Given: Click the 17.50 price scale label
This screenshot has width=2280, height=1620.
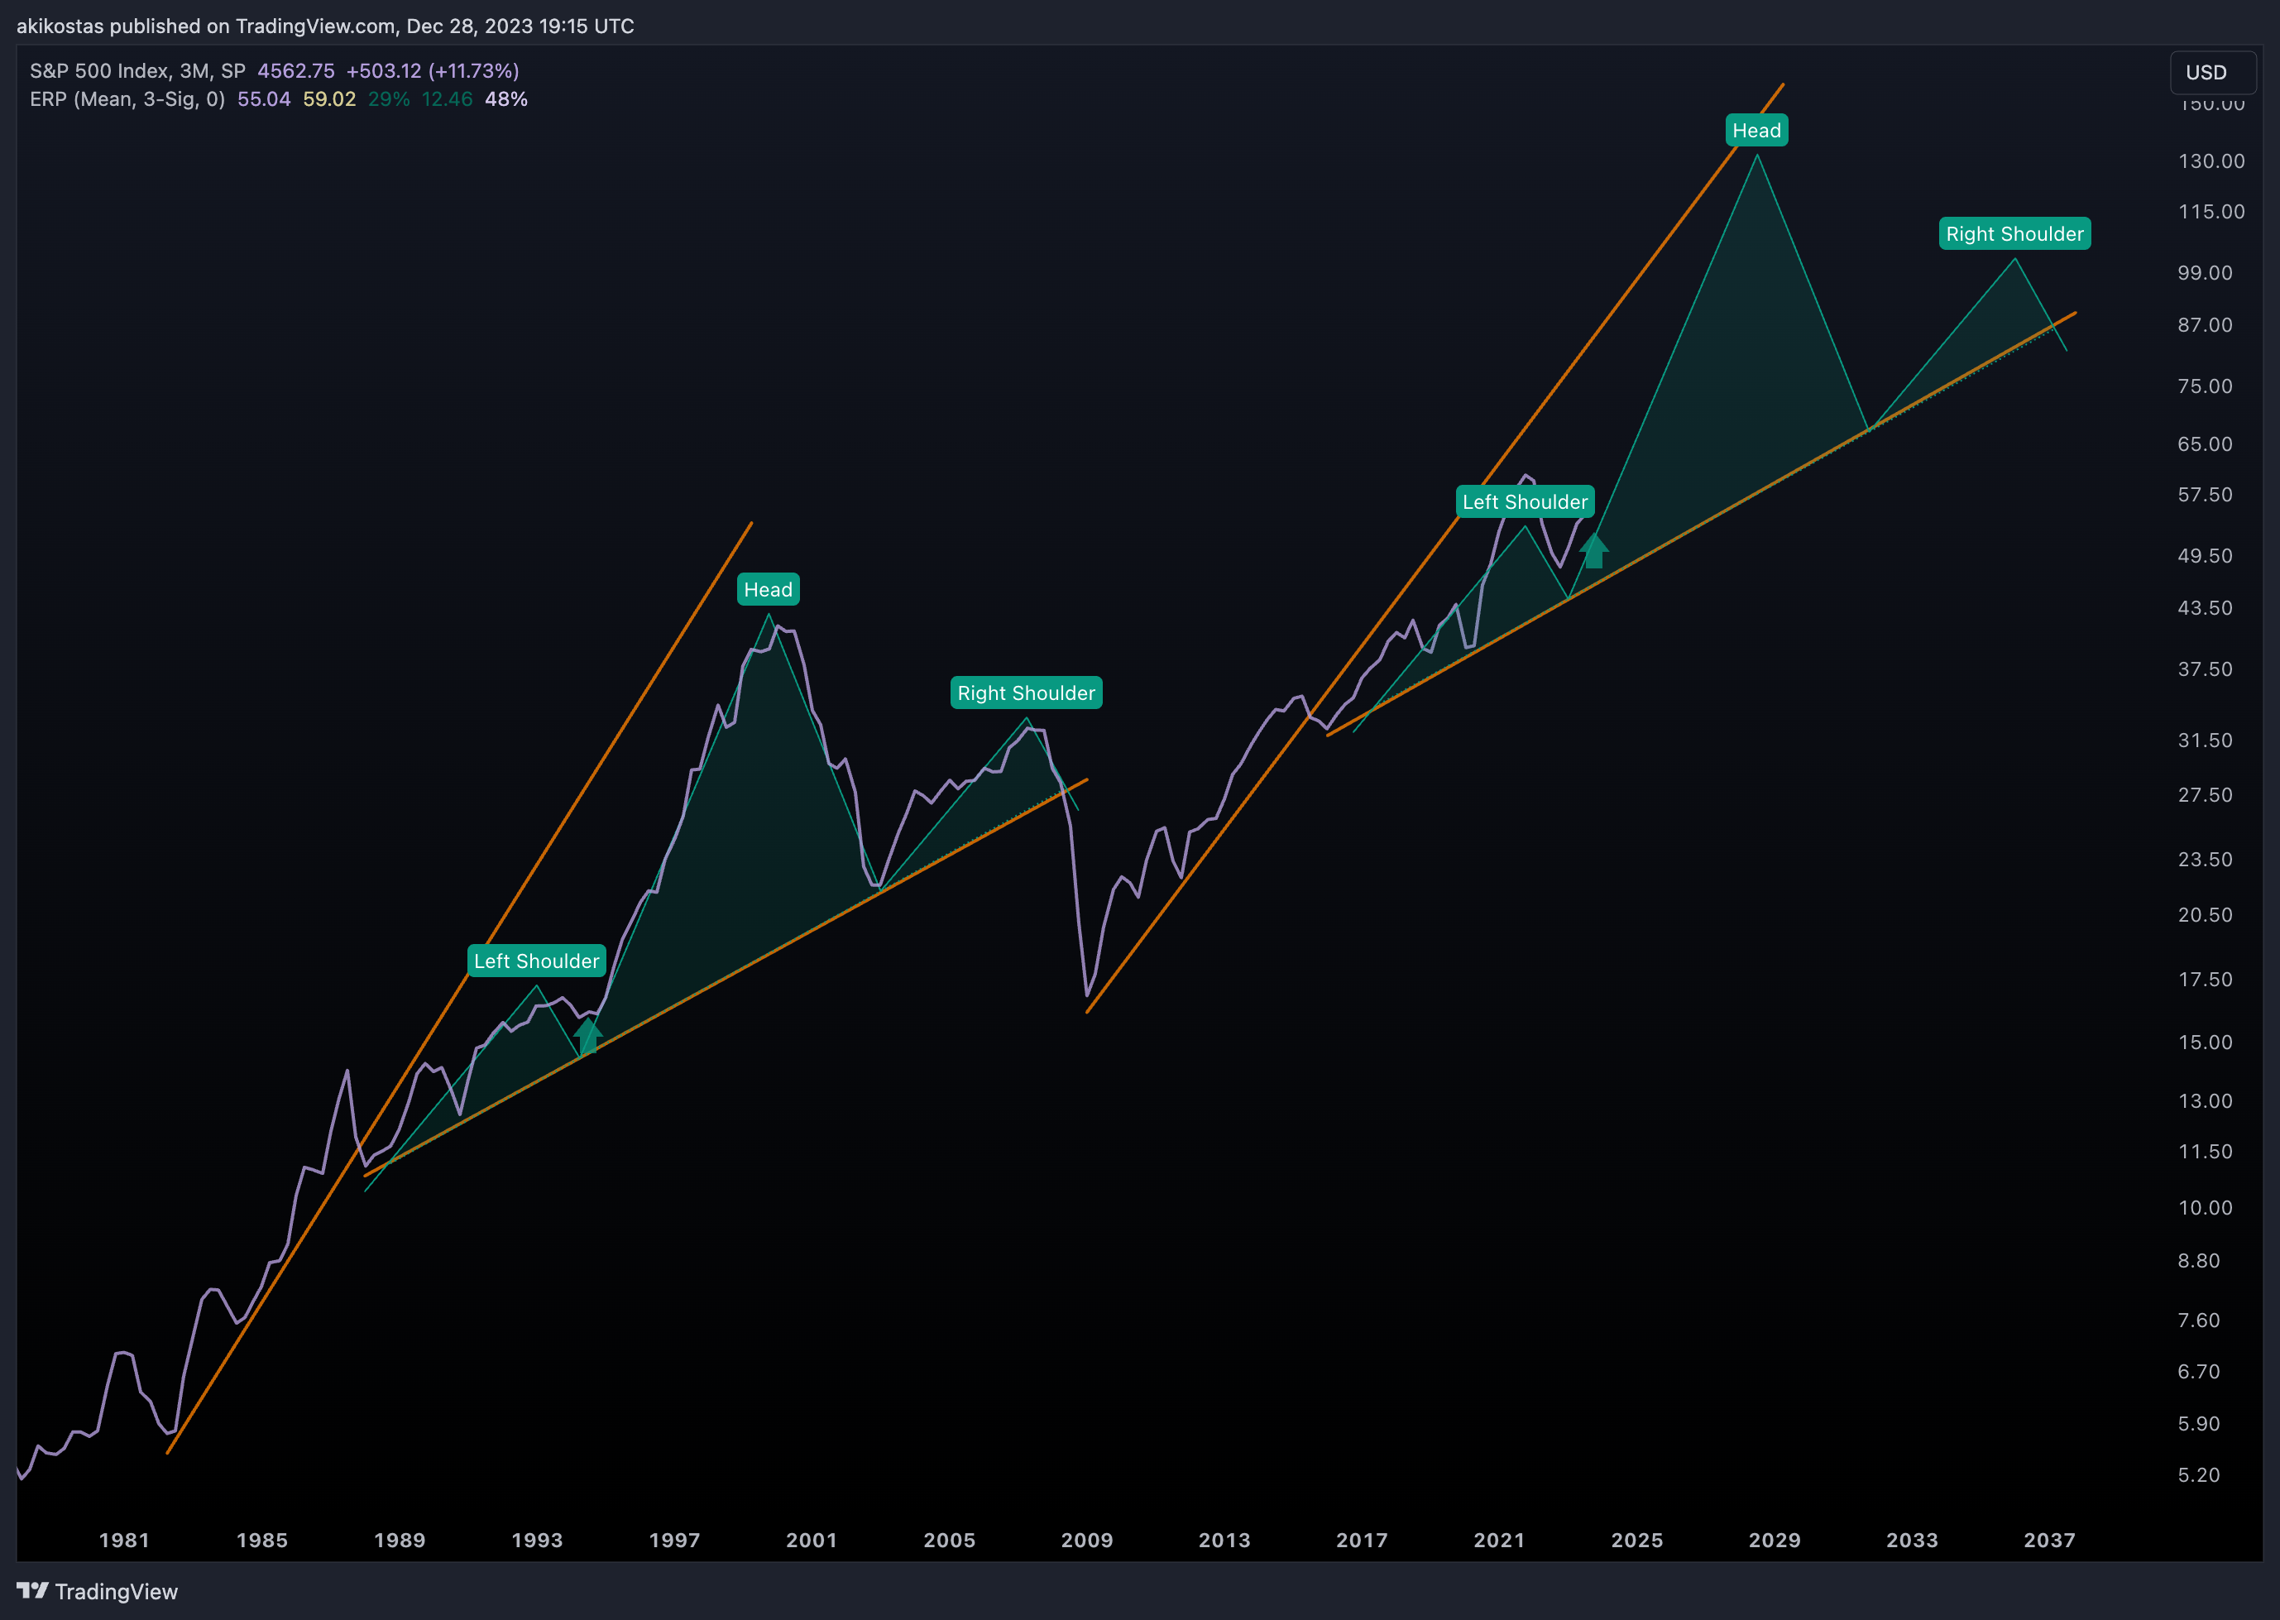Looking at the screenshot, I should (2206, 980).
